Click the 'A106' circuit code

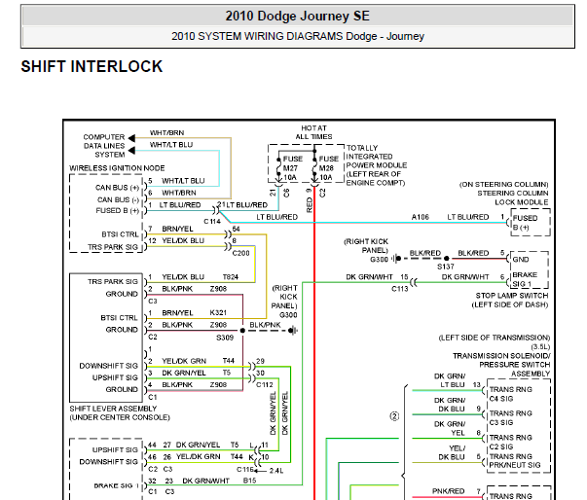pos(420,217)
